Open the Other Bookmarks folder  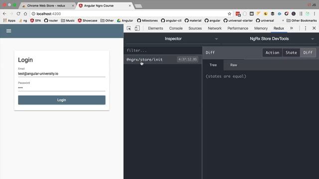click(x=302, y=20)
